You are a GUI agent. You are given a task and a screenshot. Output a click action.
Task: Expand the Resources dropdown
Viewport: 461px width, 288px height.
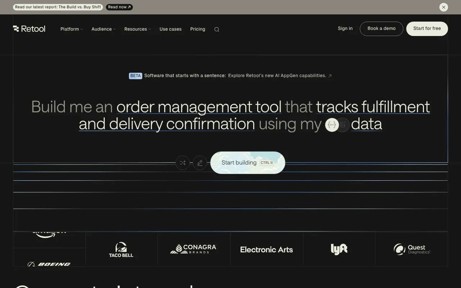137,29
